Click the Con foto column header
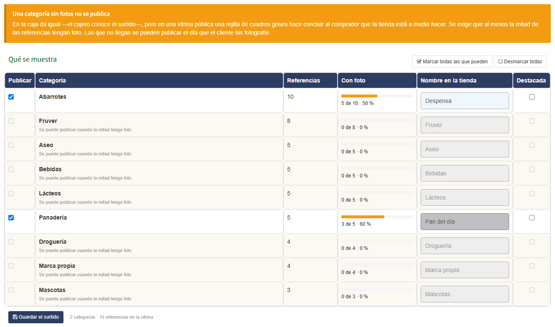This screenshot has width=555, height=327. pos(377,80)
